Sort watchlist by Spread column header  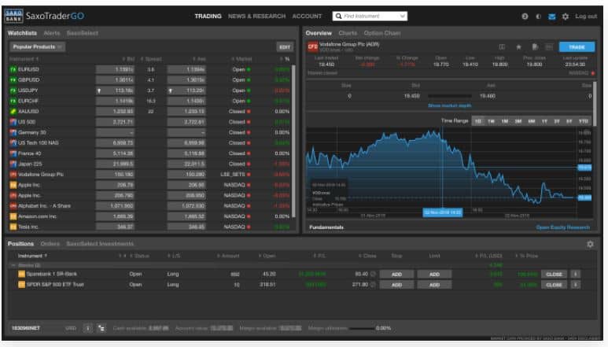(x=151, y=59)
